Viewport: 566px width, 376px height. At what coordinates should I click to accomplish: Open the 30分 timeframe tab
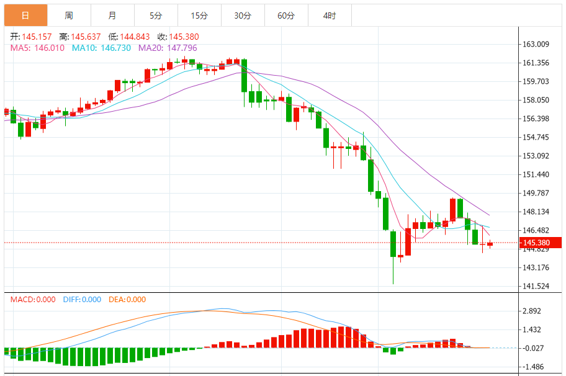tap(243, 16)
